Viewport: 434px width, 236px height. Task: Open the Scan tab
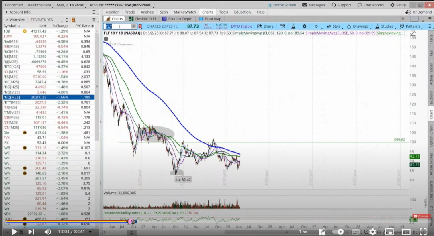click(x=164, y=12)
